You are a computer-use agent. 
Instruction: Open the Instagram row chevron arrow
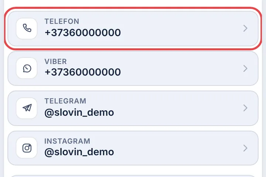[x=245, y=148]
